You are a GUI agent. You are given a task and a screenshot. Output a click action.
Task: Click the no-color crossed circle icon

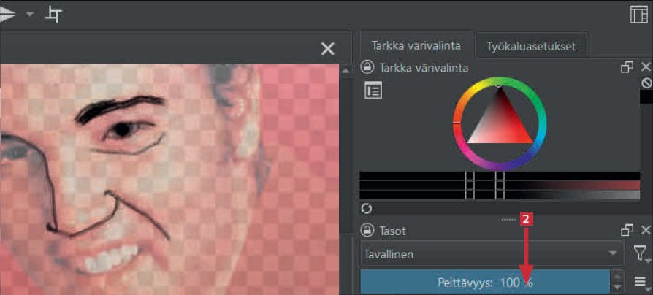(x=646, y=83)
